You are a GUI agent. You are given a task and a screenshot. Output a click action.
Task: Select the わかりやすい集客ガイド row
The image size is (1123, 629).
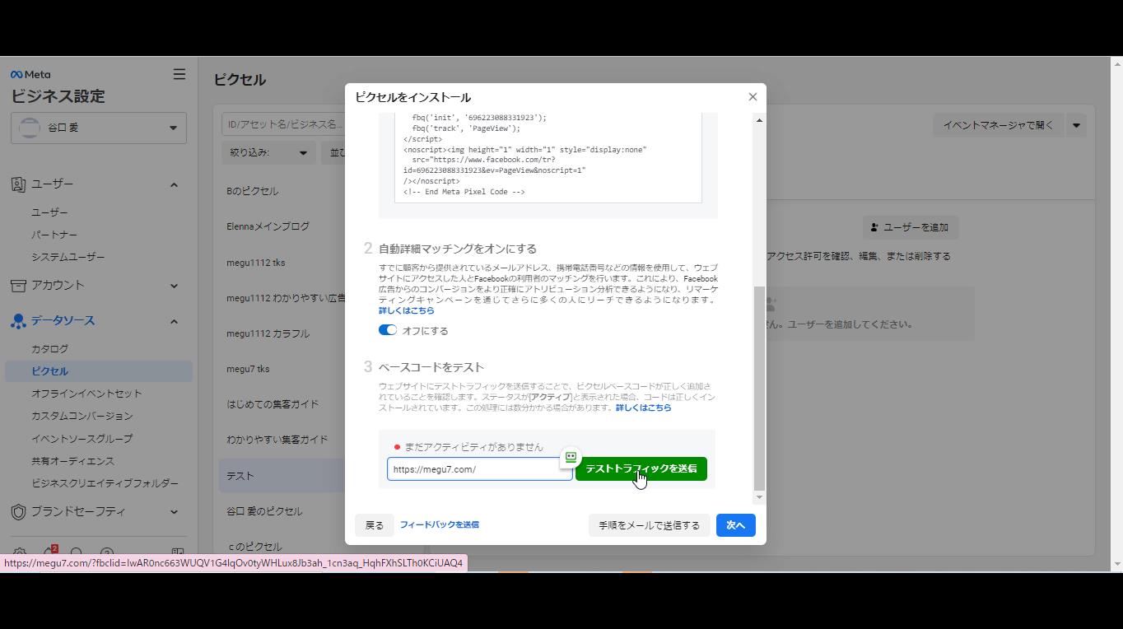(x=282, y=440)
